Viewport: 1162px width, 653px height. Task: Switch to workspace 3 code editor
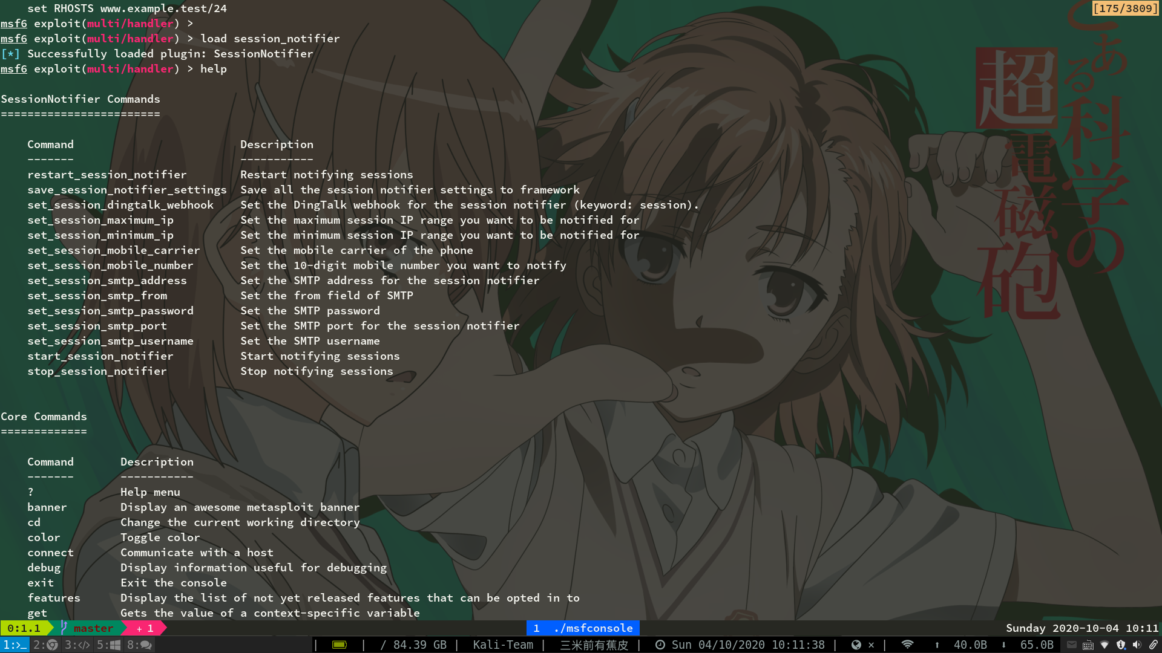[x=77, y=645]
